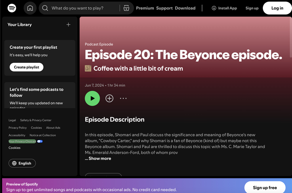Image resolution: width=292 pixels, height=193 pixels.
Task: Click the Preview of Spotify banner text
Action: coord(22,184)
